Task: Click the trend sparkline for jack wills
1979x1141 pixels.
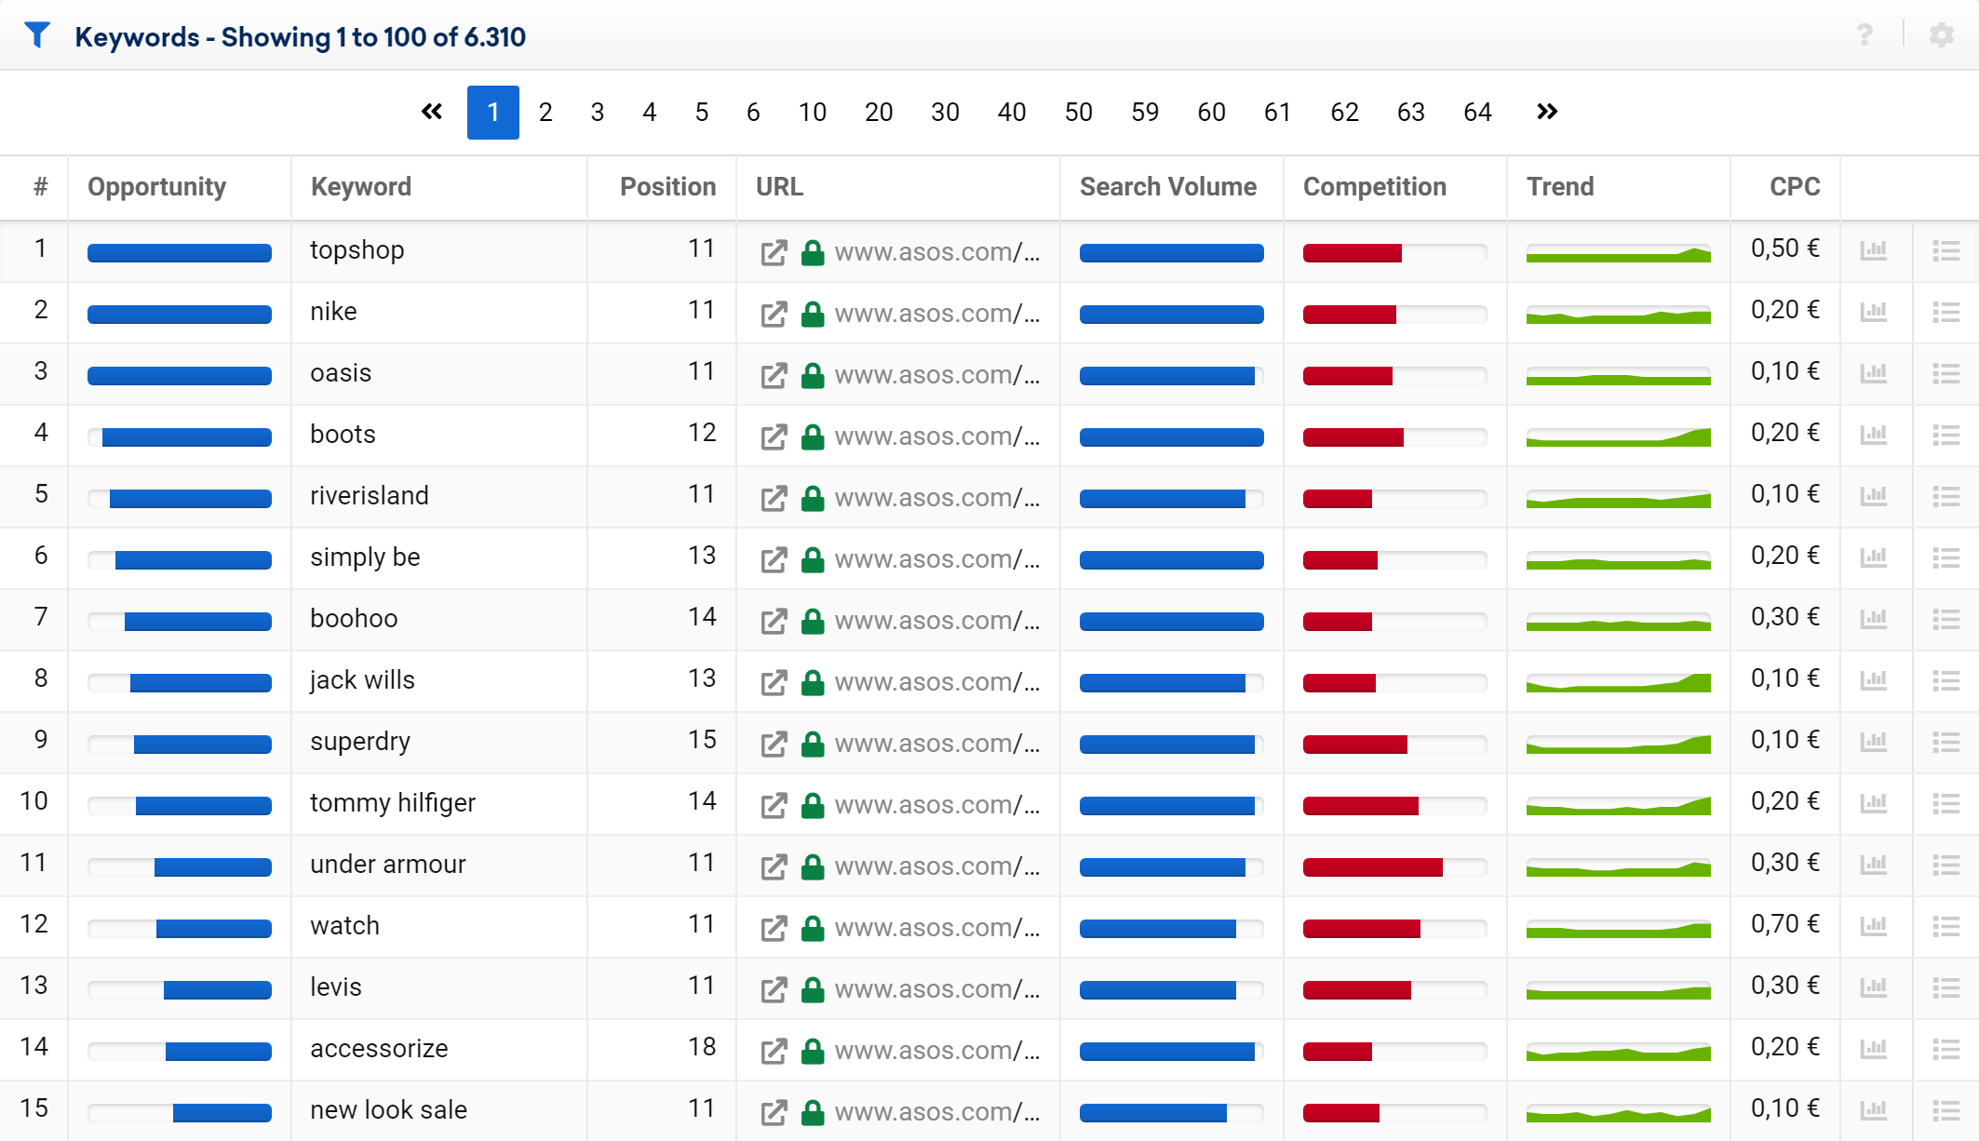Action: (x=1619, y=682)
